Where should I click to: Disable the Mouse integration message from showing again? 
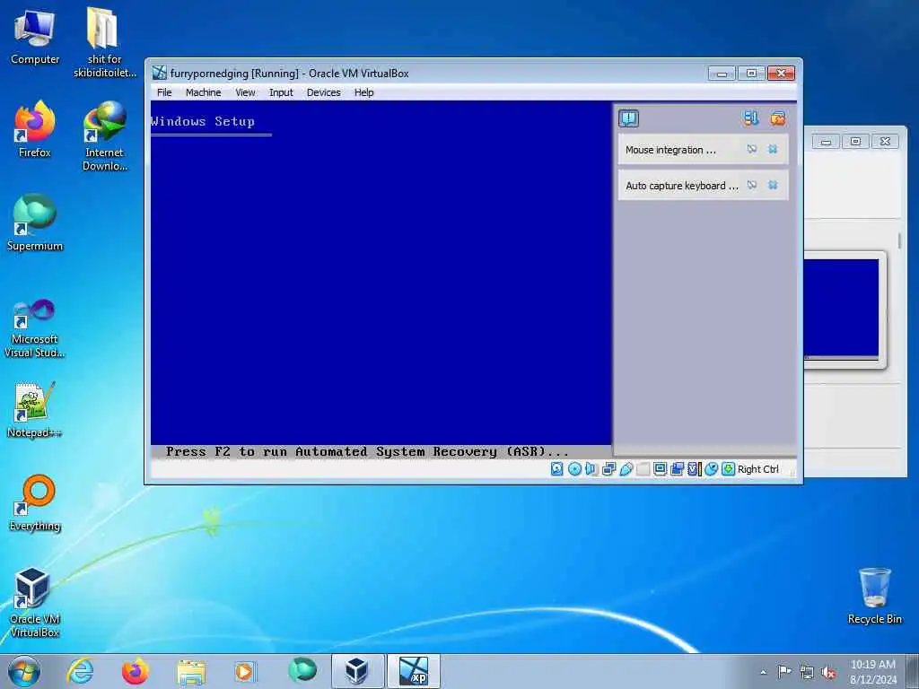tap(752, 150)
